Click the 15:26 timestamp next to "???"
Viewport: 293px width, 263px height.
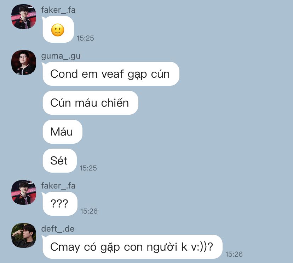[x=89, y=211]
